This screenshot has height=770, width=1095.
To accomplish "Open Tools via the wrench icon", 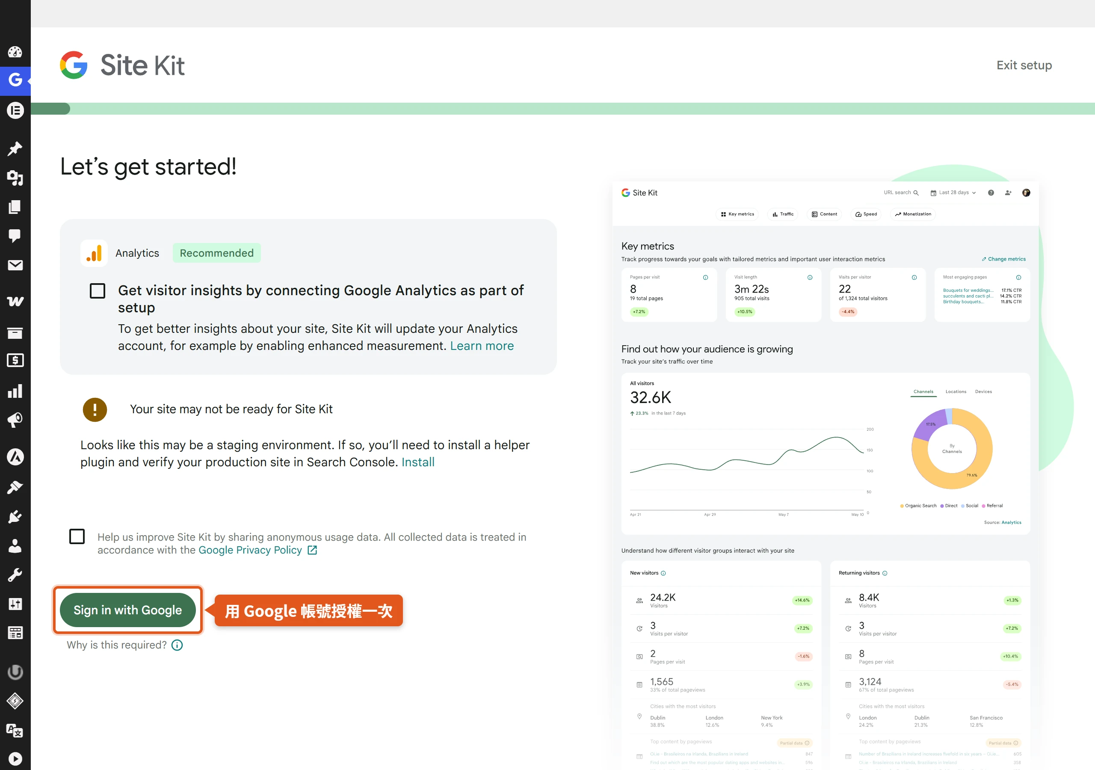I will click(x=15, y=575).
